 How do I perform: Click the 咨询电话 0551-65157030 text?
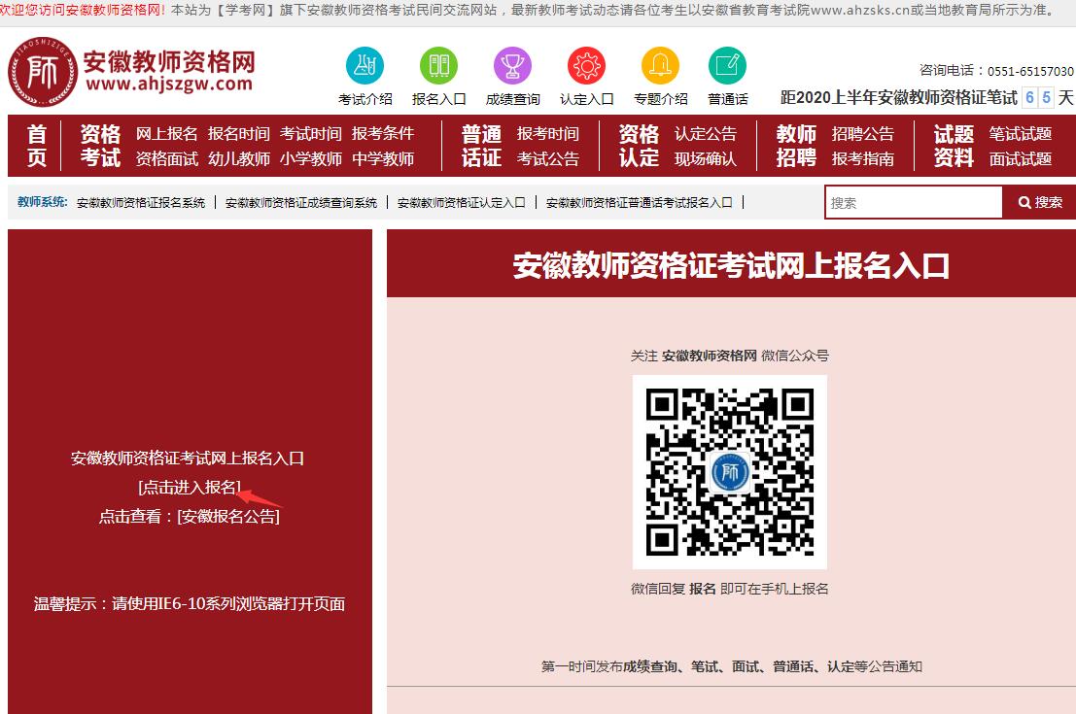coord(996,71)
